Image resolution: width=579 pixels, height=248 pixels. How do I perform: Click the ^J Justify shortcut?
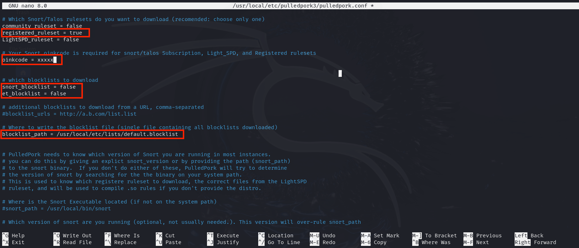tap(223, 242)
